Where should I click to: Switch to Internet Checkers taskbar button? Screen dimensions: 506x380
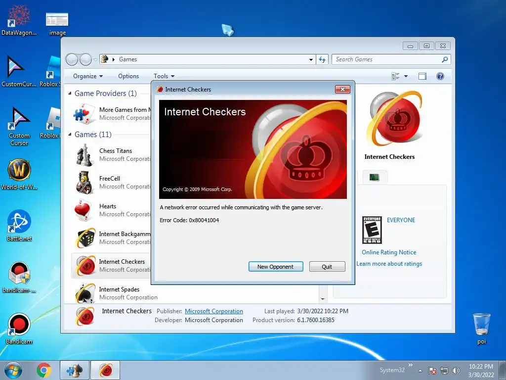pos(106,370)
